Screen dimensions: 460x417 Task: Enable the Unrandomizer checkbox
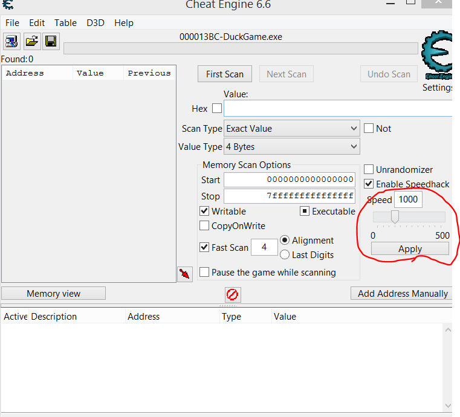(369, 169)
